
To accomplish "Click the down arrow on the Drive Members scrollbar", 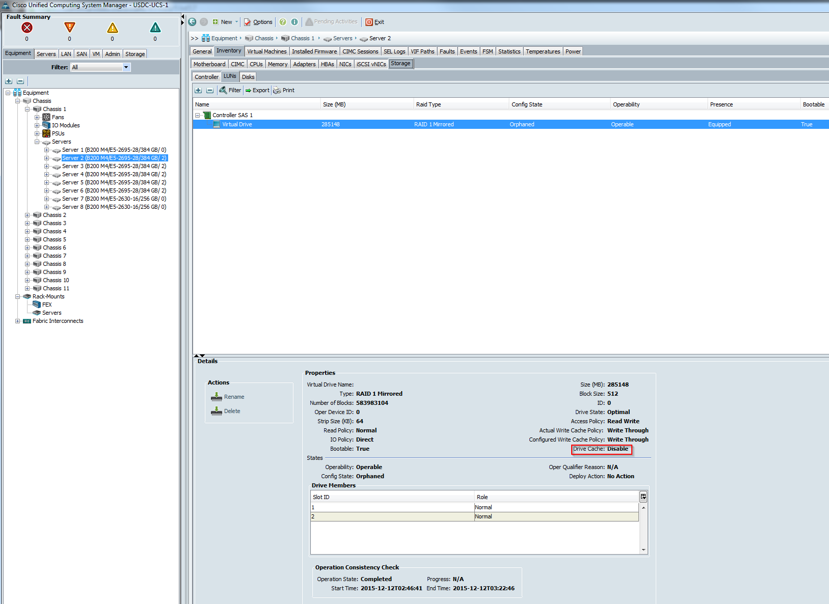I will coord(643,550).
